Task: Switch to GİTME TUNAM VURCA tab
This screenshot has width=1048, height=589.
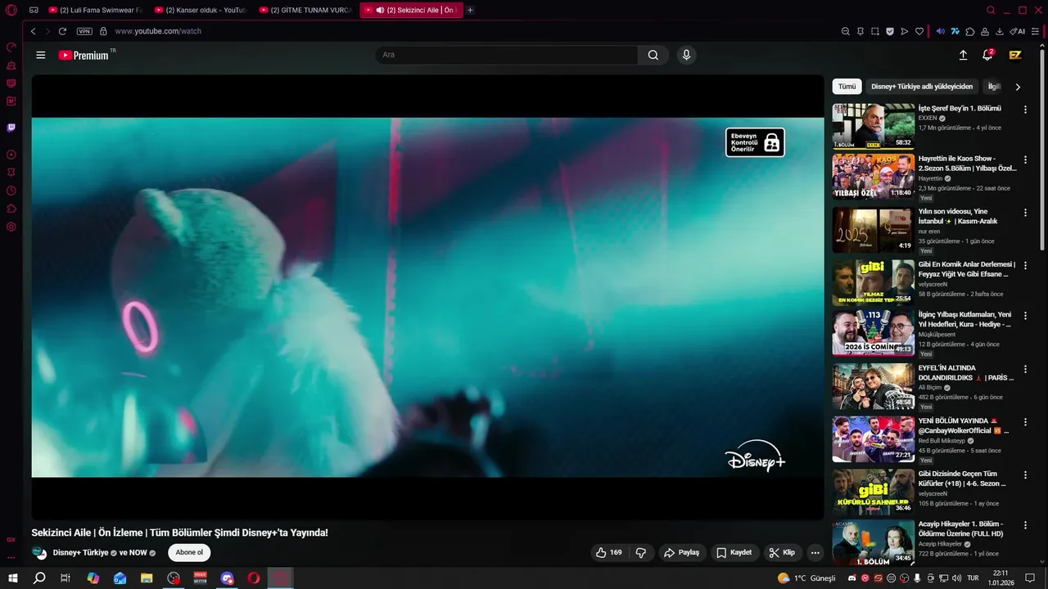Action: [305, 10]
